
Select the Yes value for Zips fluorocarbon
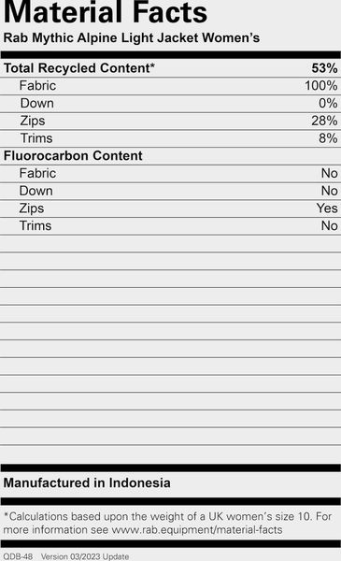(x=327, y=208)
